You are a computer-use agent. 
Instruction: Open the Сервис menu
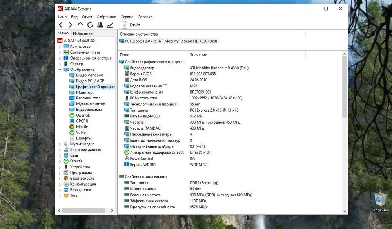tap(127, 17)
